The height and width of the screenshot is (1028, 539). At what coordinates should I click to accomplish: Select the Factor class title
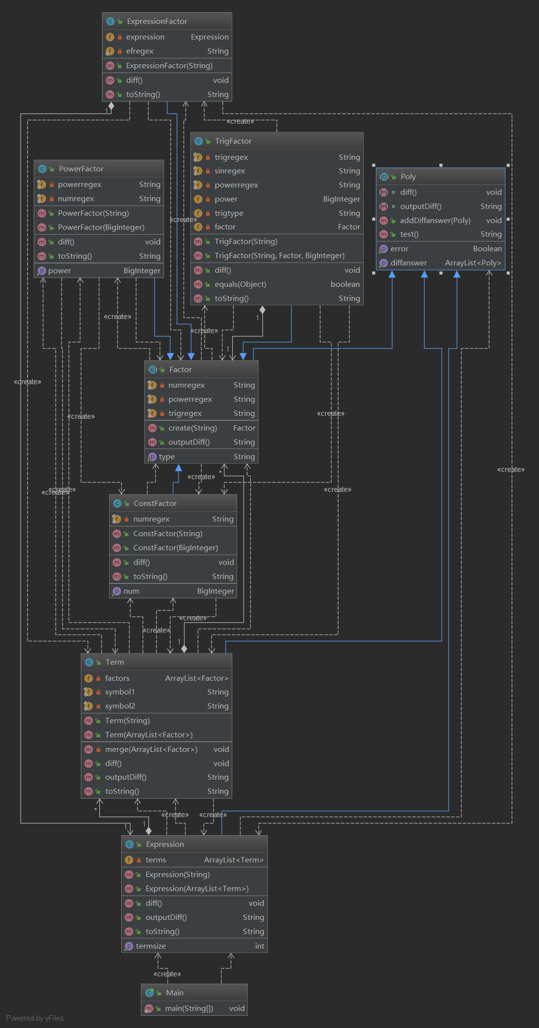coord(180,370)
